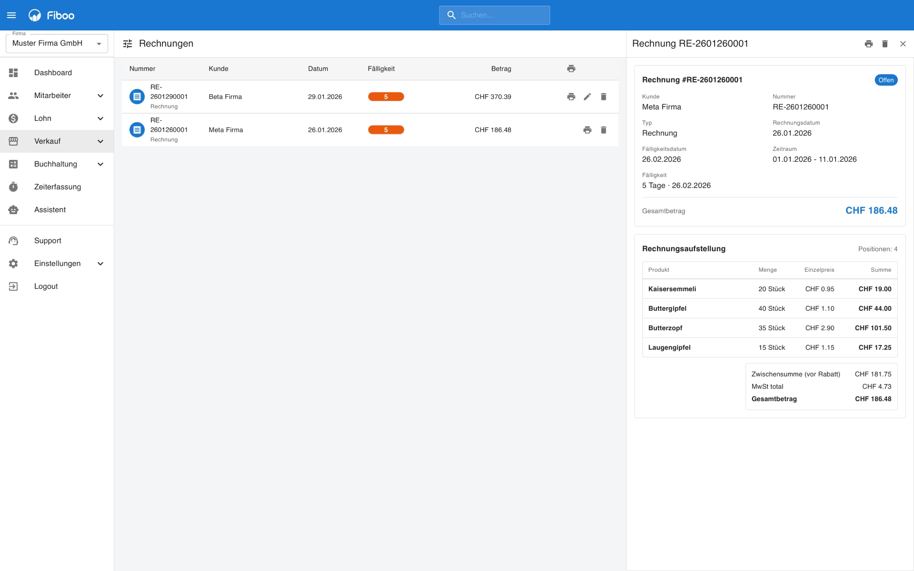Click the orange Fälligkeit badge for Beta Firma
The width and height of the screenshot is (914, 571).
click(386, 97)
